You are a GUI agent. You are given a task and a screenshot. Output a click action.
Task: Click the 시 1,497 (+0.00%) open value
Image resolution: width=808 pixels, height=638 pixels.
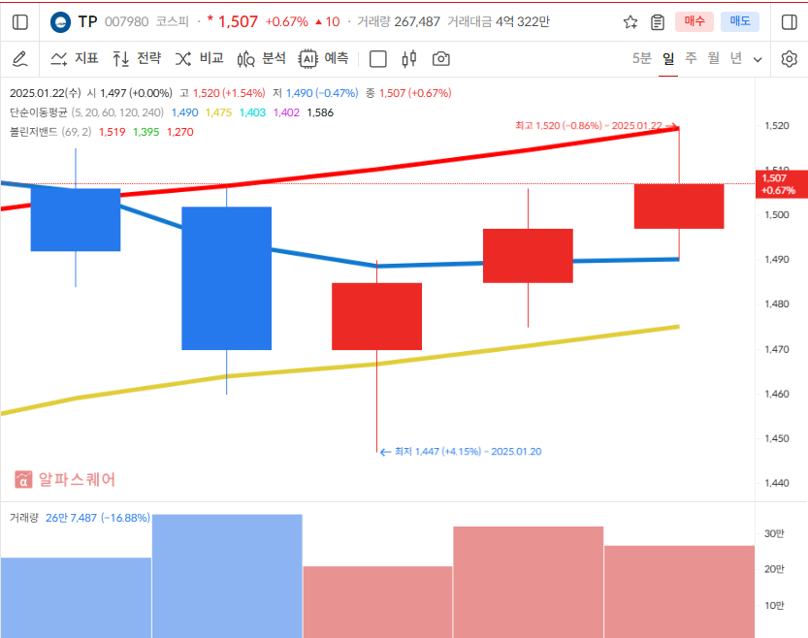click(129, 93)
